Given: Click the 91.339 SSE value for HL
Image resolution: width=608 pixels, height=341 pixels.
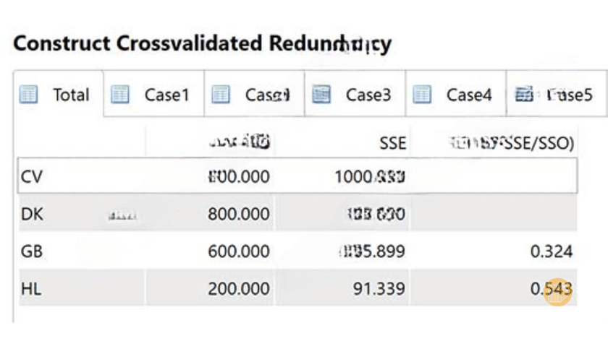Looking at the screenshot, I should [379, 289].
